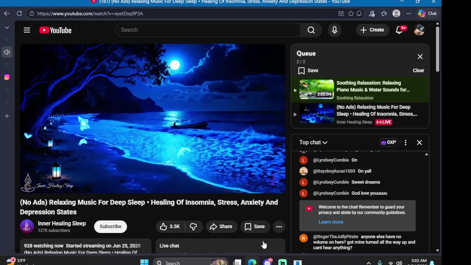Open the Top chat dropdown
The image size is (471, 265).
click(x=313, y=142)
